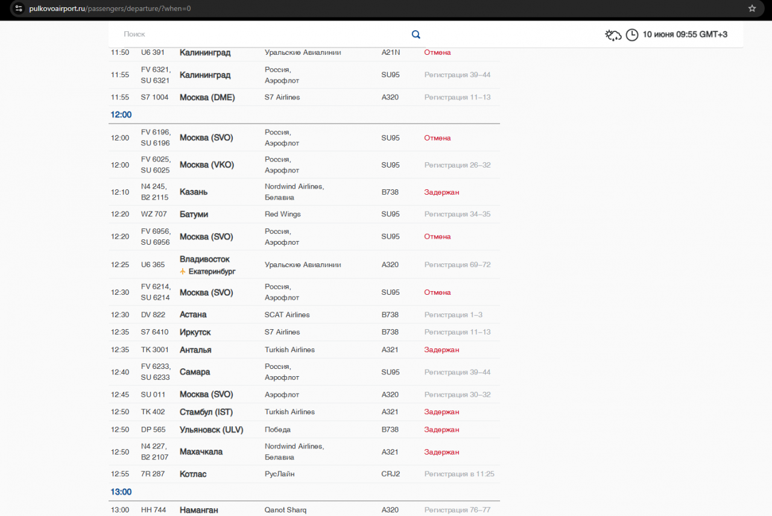This screenshot has height=516, width=772.
Task: Click Регистрация 39–44 for Калининград 11:55
Action: (457, 75)
